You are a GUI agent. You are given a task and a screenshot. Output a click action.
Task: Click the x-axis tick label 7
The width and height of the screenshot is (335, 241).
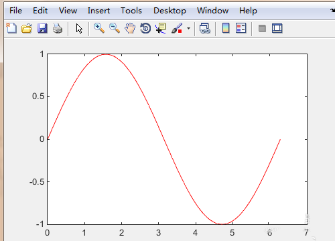coord(306,233)
